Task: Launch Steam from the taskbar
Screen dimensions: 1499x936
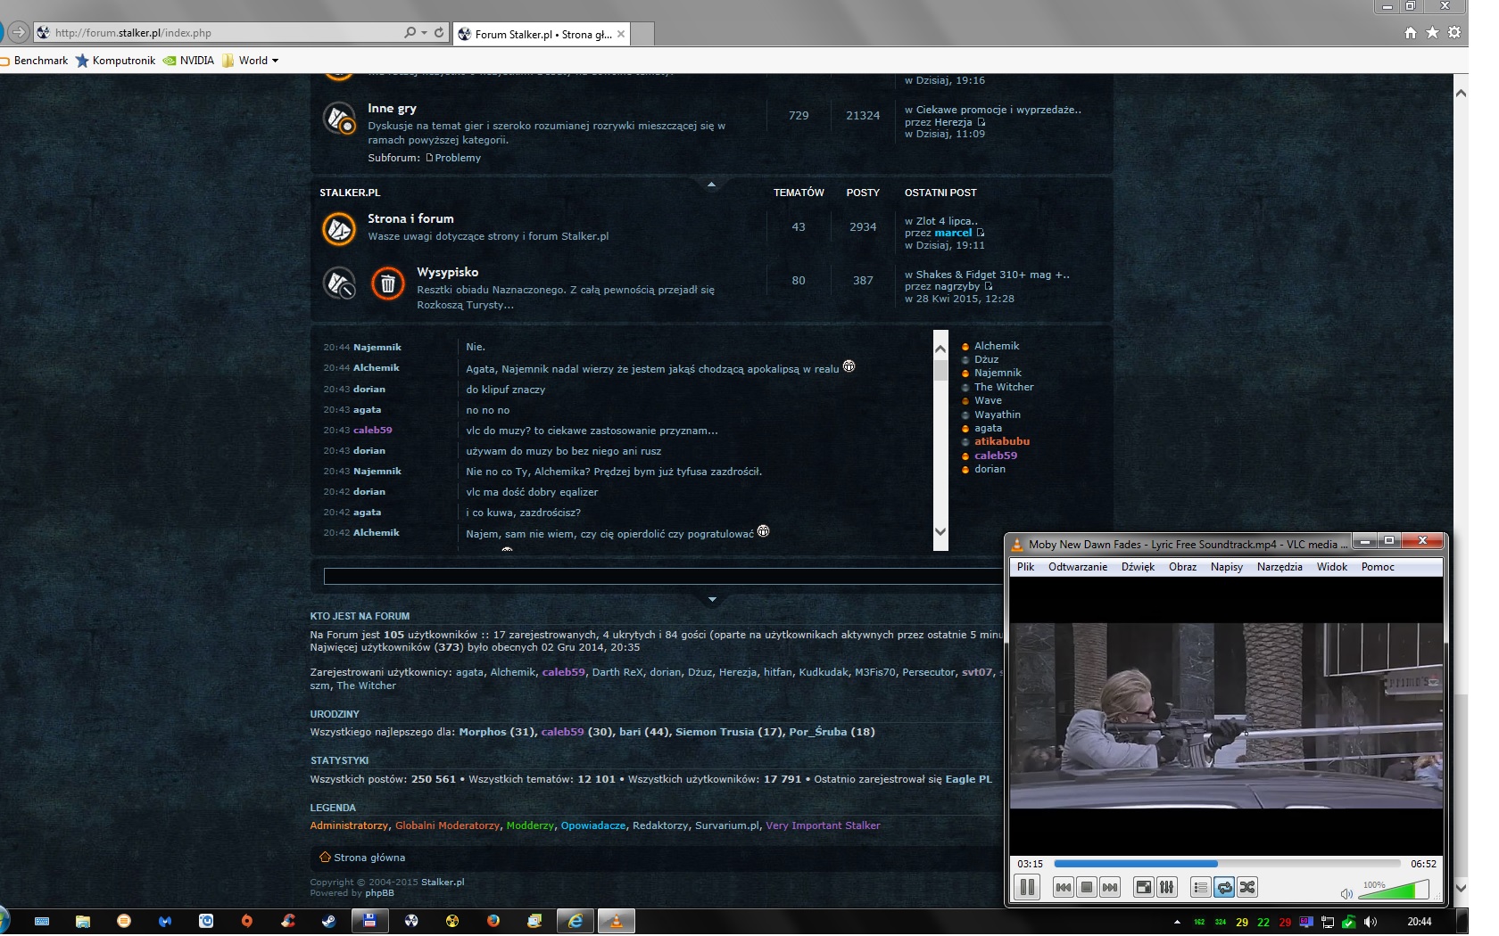Action: (x=329, y=921)
